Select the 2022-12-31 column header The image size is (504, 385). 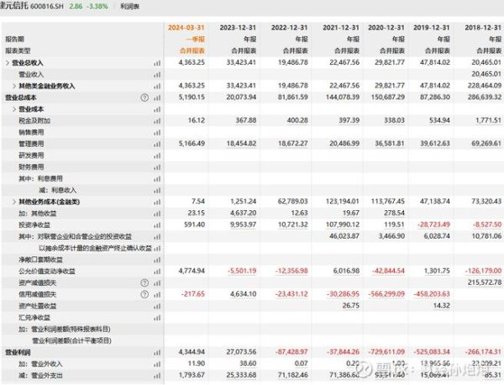pos(289,28)
